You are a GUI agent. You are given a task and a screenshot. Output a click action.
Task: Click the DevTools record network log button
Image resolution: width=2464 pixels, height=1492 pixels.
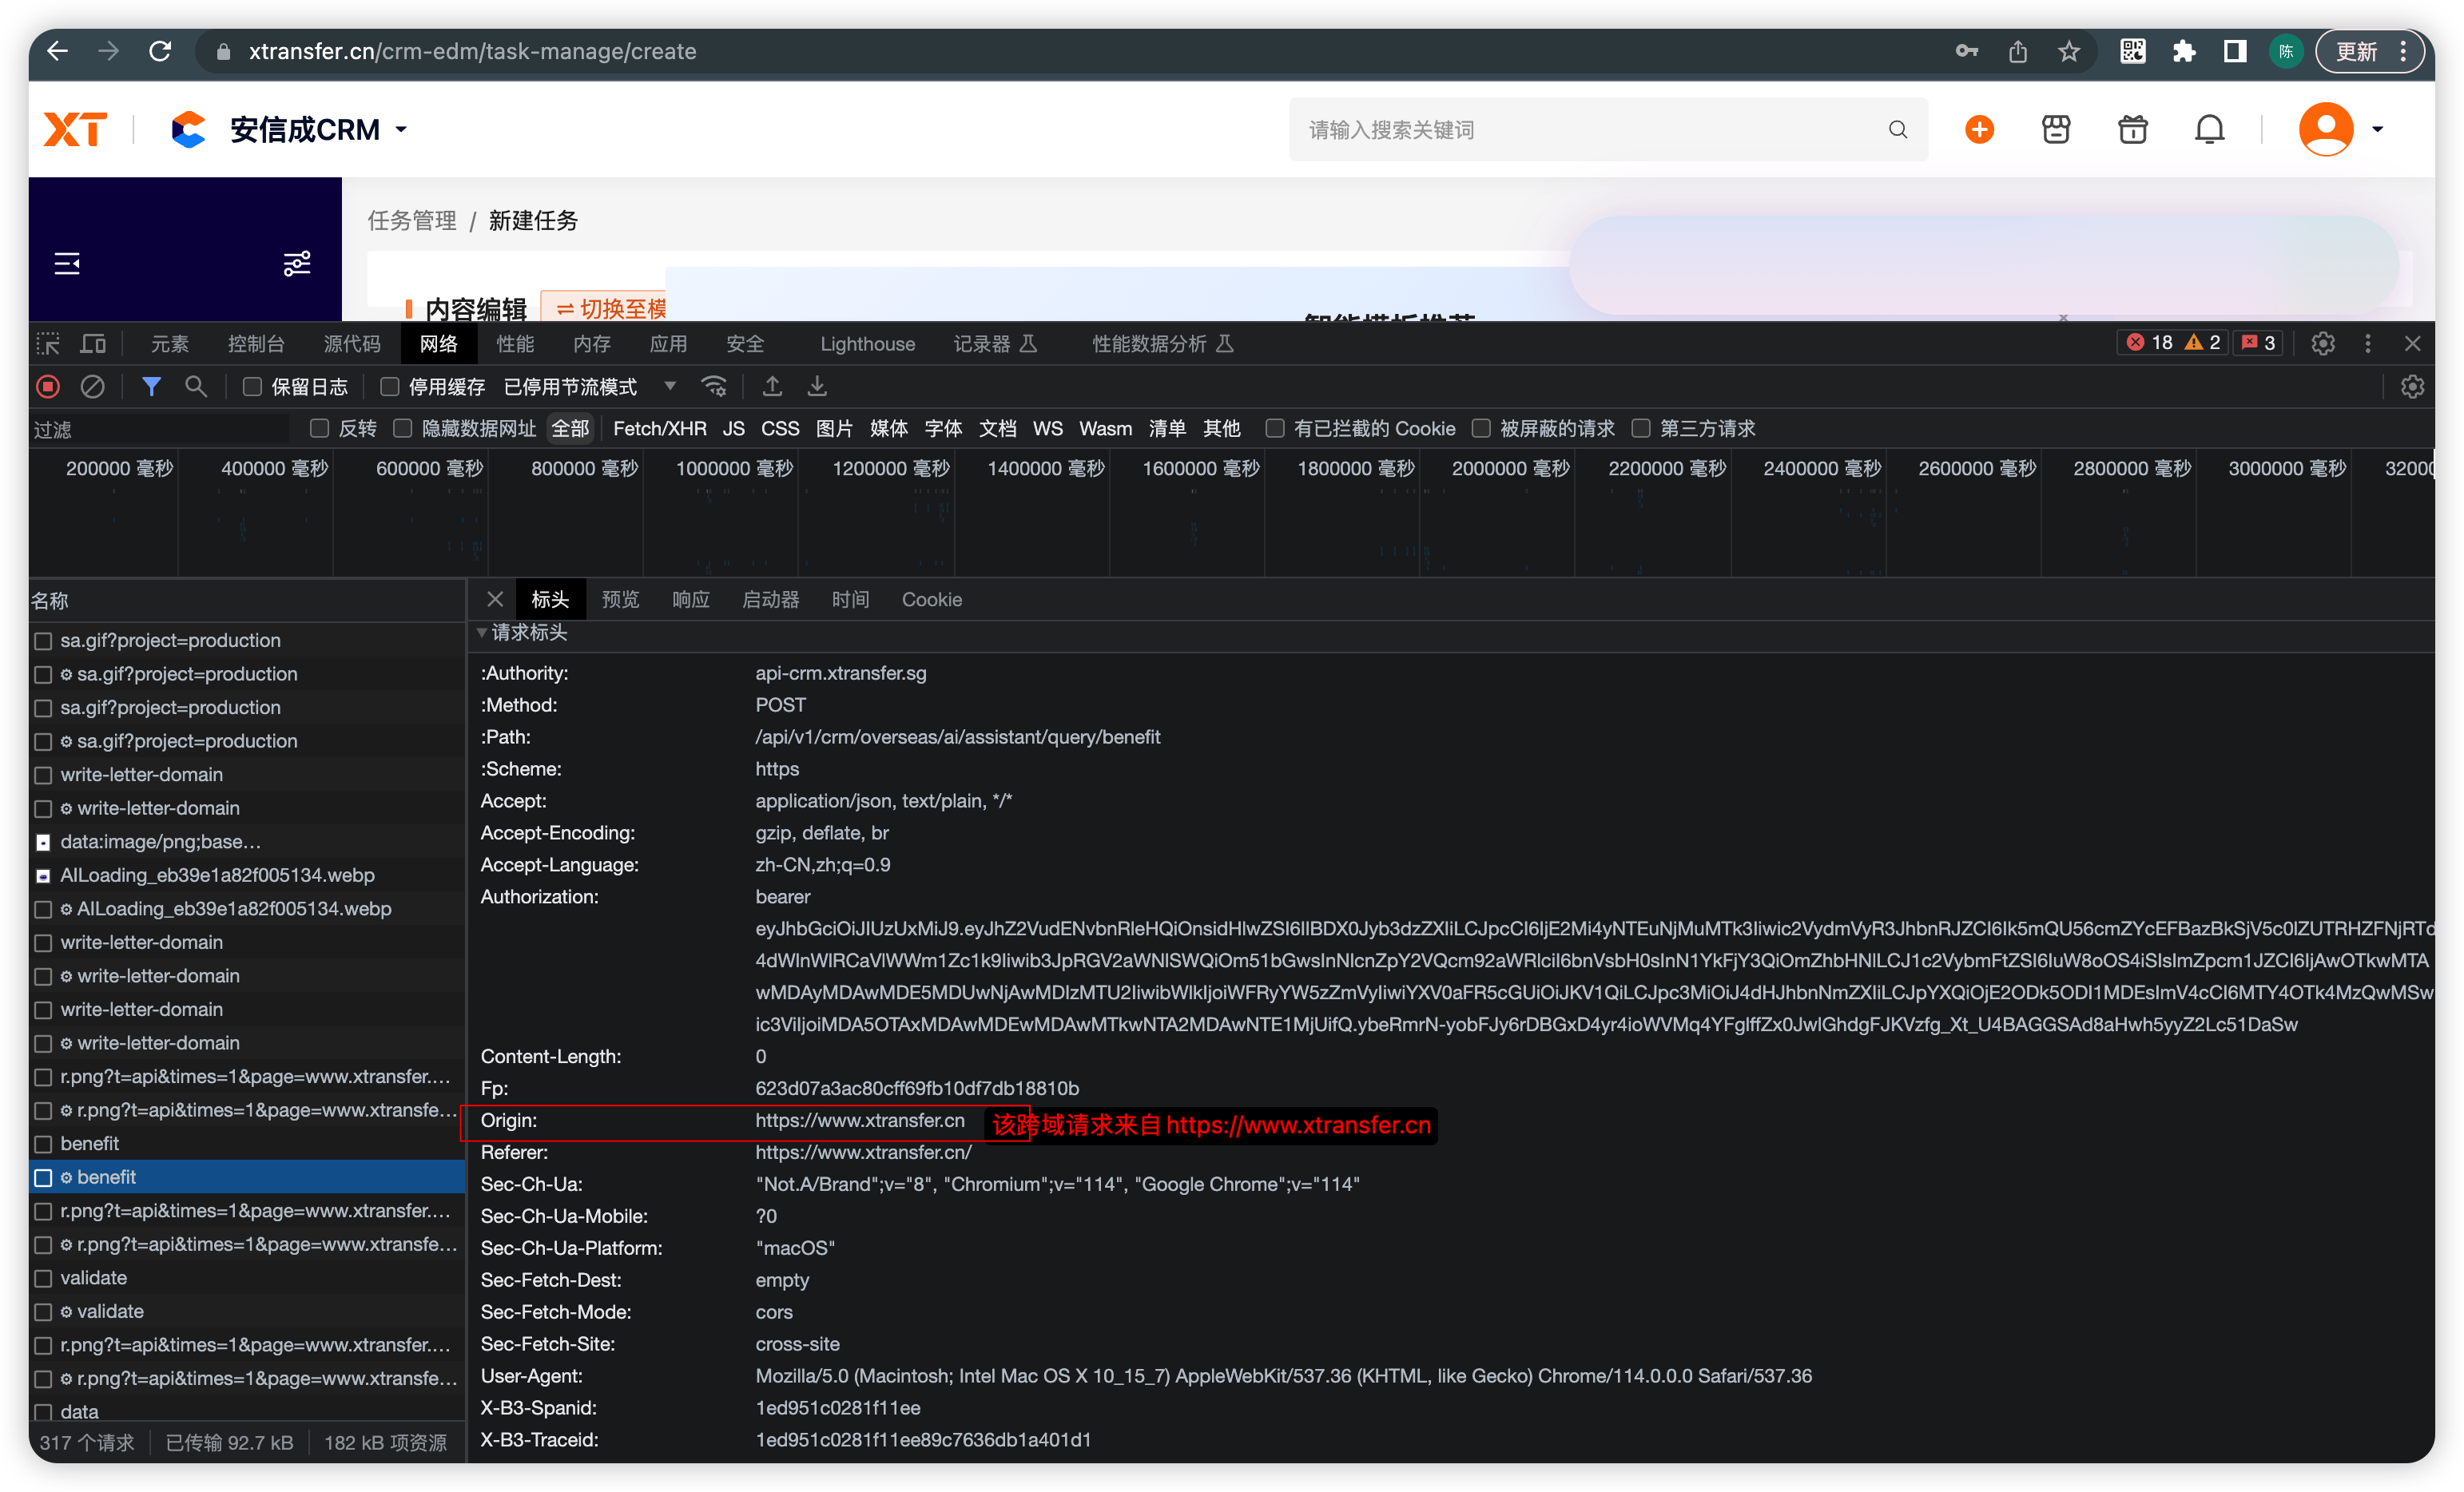(x=48, y=386)
